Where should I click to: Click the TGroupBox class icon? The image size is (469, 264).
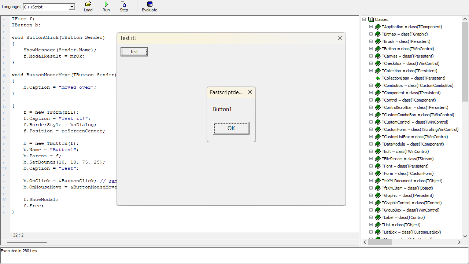point(378,210)
